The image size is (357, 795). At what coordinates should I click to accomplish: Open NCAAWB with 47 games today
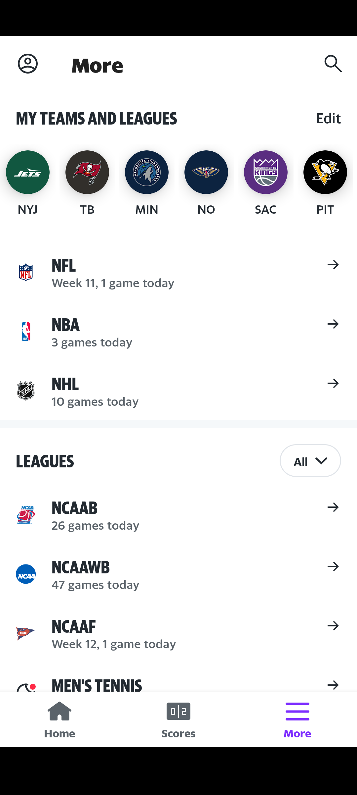178,575
